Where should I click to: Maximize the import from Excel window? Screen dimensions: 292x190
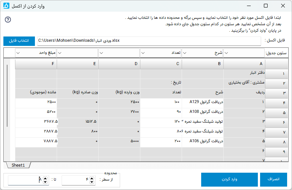click(x=266, y=6)
